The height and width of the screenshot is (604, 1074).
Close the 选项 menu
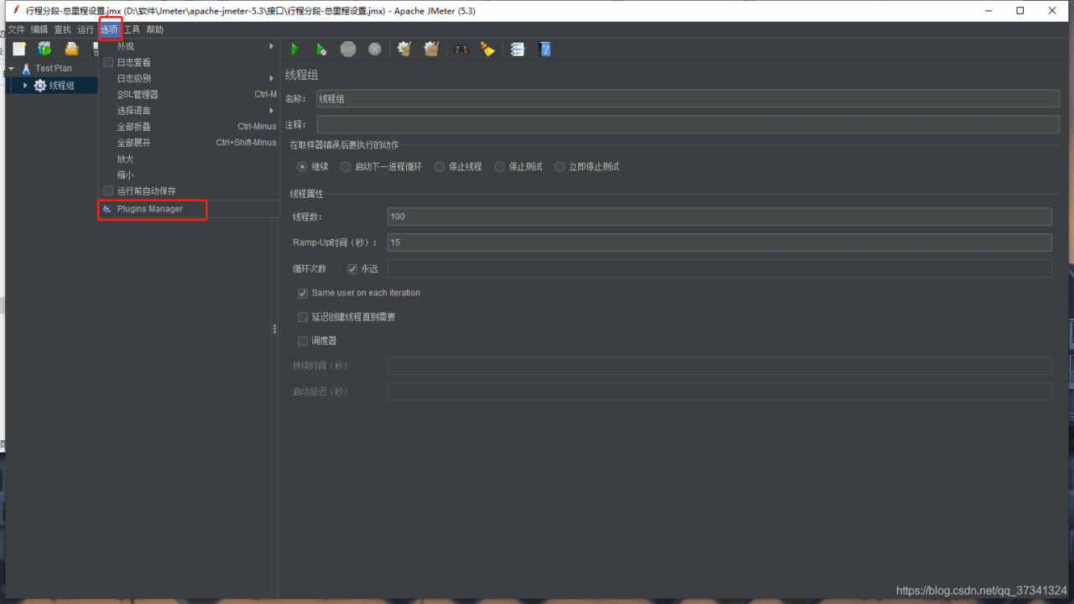[x=110, y=29]
